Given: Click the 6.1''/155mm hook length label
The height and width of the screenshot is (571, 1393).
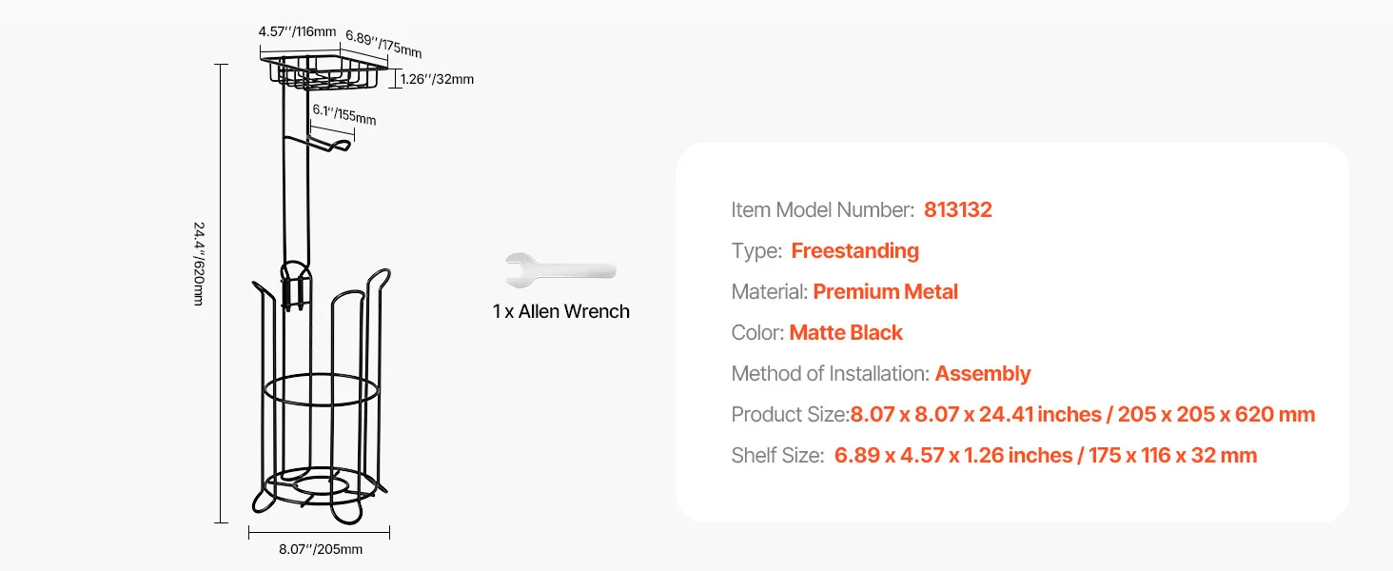Looking at the screenshot, I should (x=344, y=113).
